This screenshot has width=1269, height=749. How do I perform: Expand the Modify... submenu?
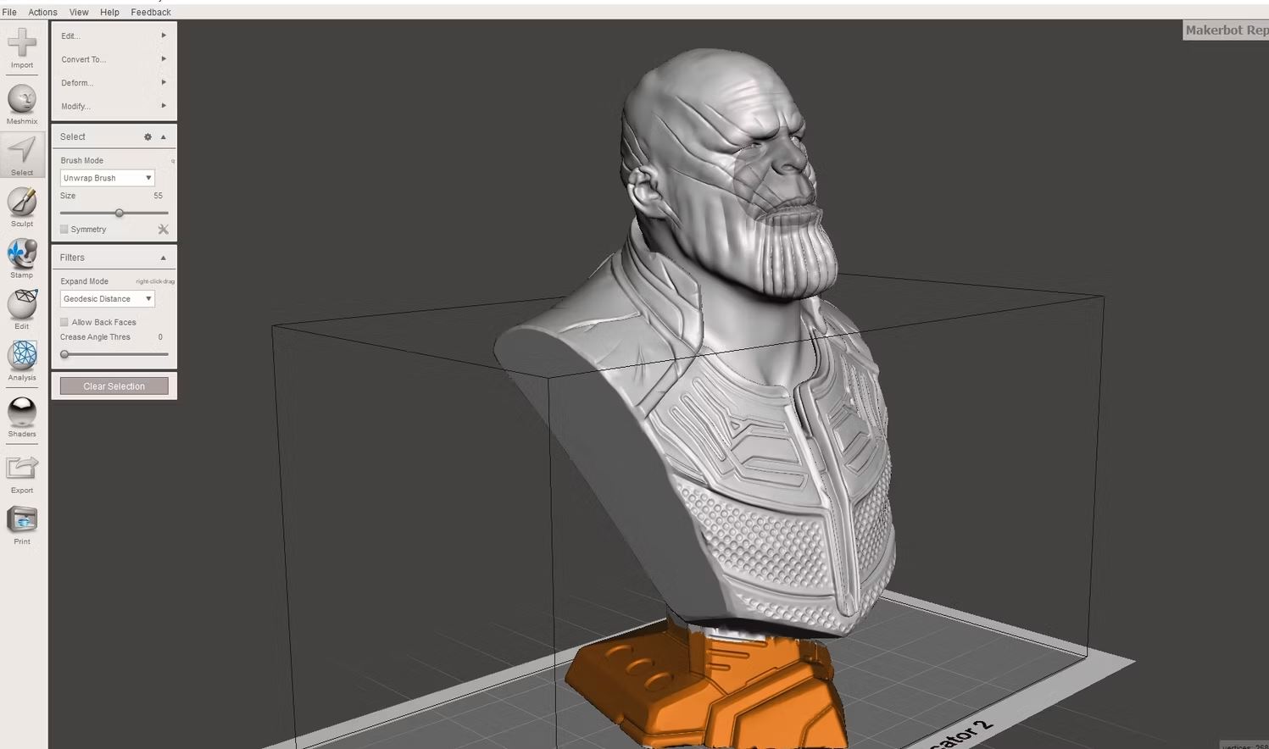click(114, 106)
